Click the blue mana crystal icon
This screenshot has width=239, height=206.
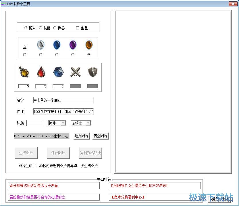click(x=58, y=72)
